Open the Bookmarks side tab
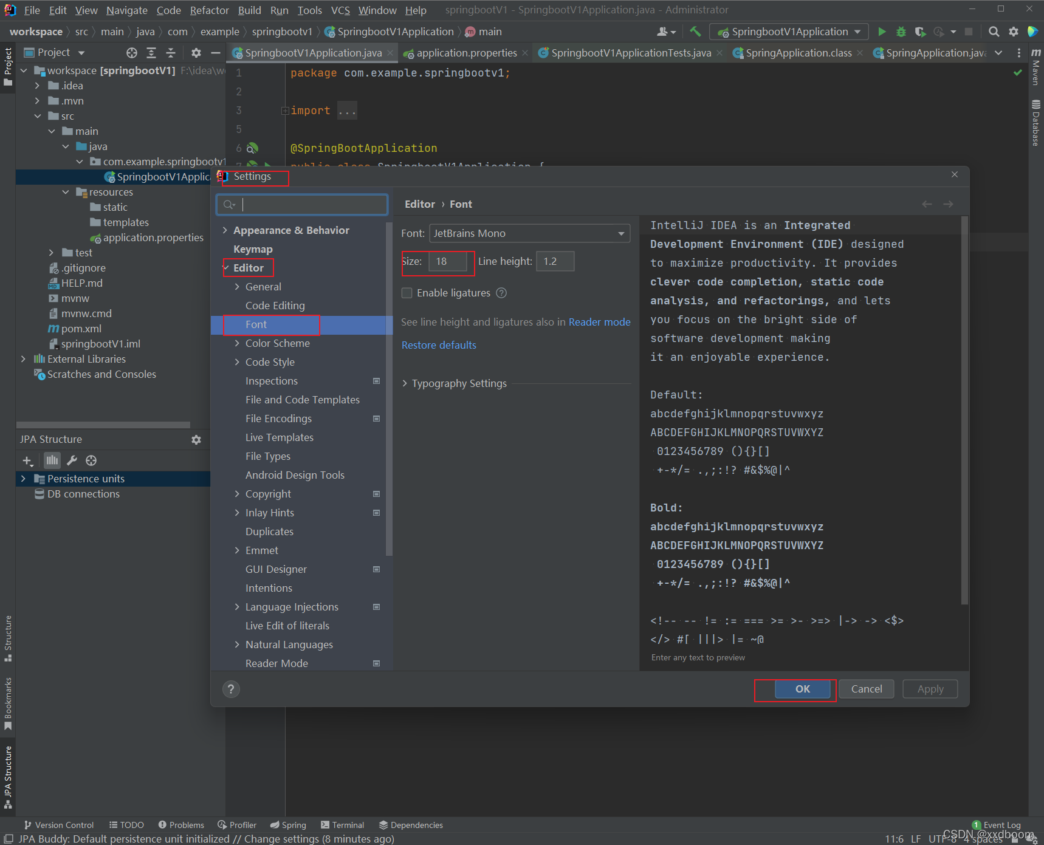 click(x=8, y=703)
